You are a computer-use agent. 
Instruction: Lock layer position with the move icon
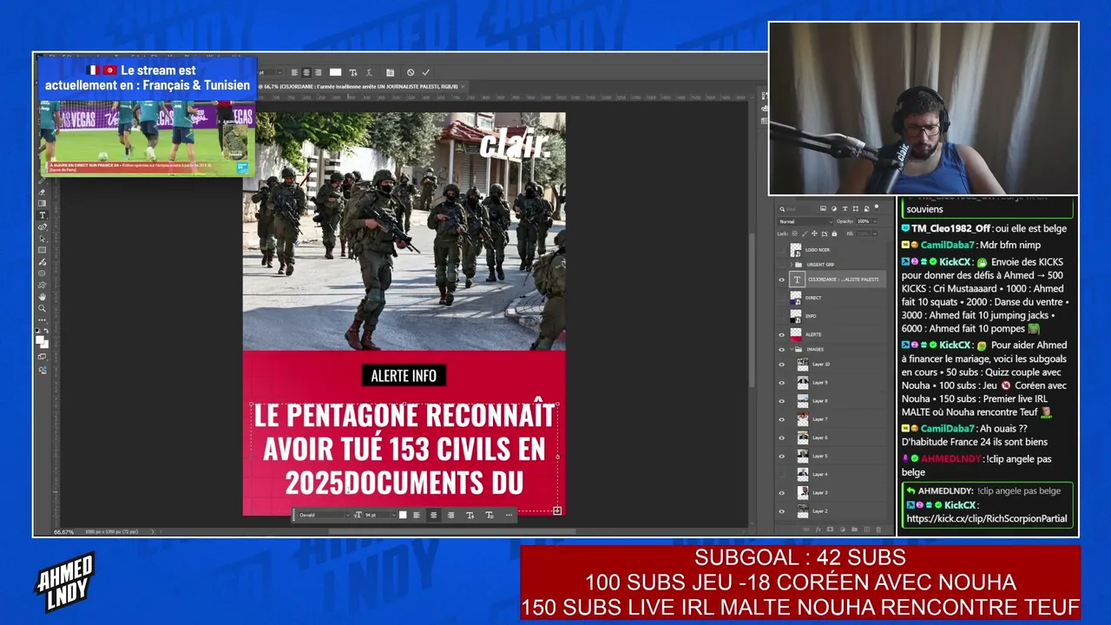[x=814, y=234]
